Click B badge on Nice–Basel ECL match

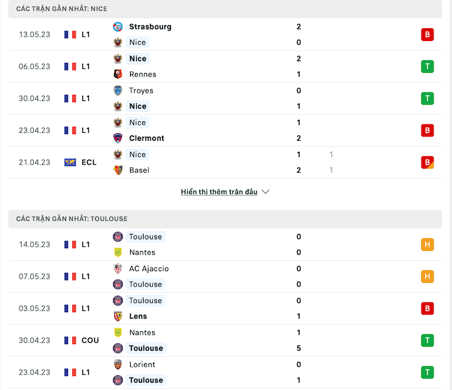(427, 162)
